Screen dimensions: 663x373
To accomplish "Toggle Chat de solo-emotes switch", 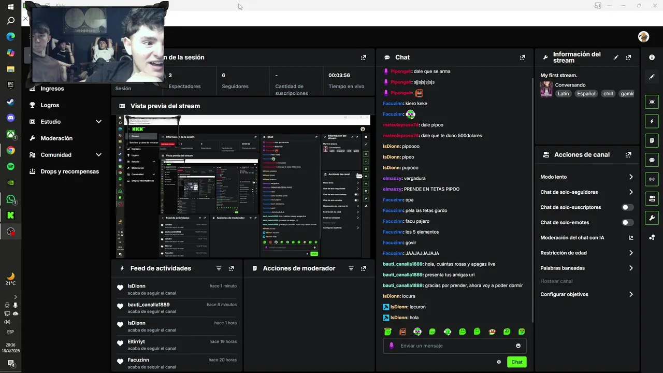I will tap(628, 223).
